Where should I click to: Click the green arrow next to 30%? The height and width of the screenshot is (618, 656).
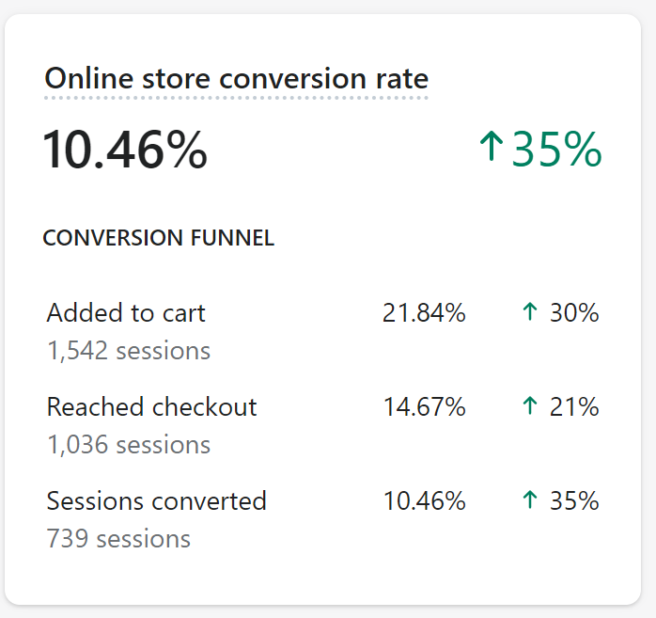click(x=530, y=312)
